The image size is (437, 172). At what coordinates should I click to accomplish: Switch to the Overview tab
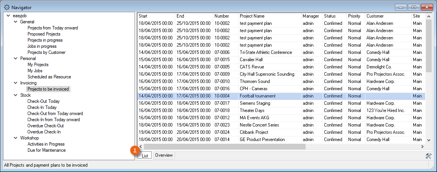(x=164, y=156)
